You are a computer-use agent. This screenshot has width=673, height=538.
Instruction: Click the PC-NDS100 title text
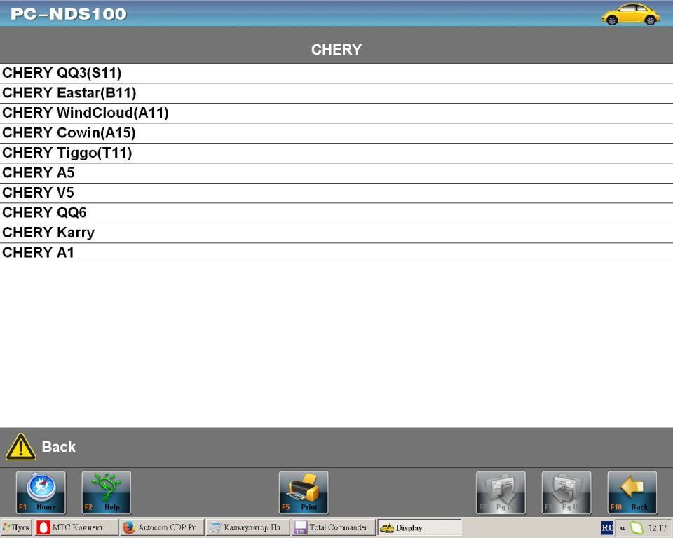pos(69,14)
